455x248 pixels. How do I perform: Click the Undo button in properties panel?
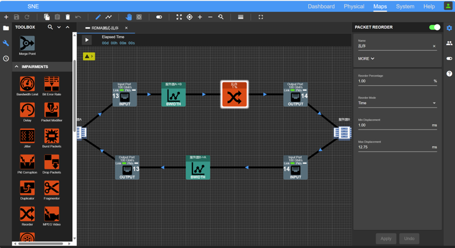pos(409,238)
